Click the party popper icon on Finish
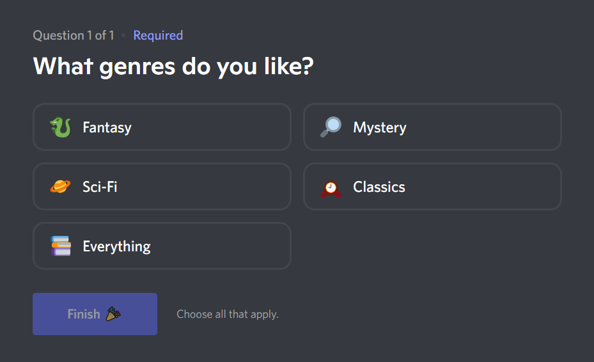Screen dimensions: 594x362 [x=113, y=314]
